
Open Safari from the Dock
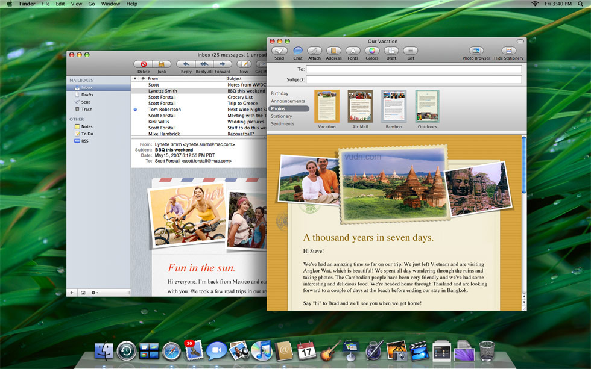(x=171, y=352)
